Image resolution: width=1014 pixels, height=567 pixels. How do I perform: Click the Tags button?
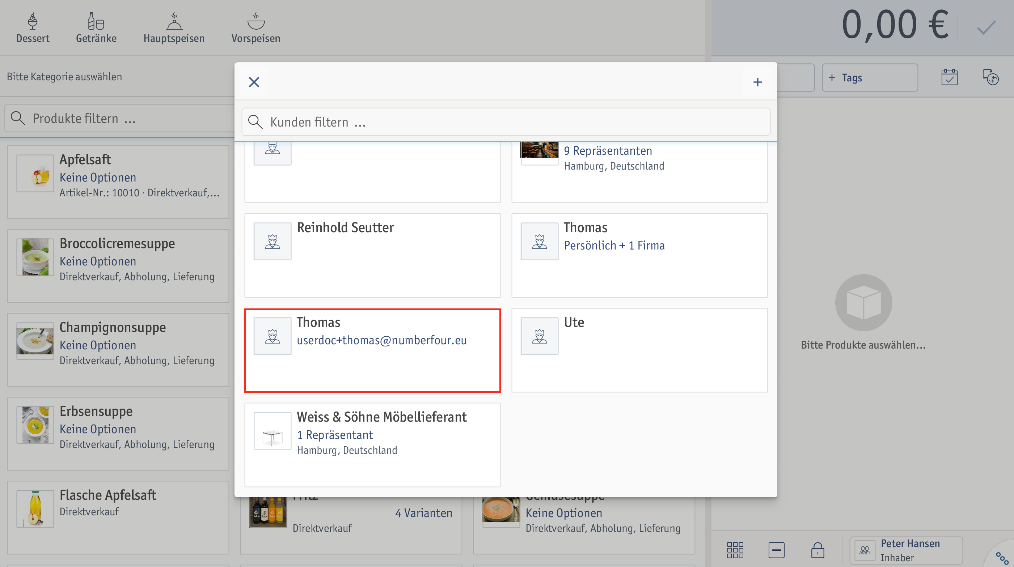tap(870, 78)
